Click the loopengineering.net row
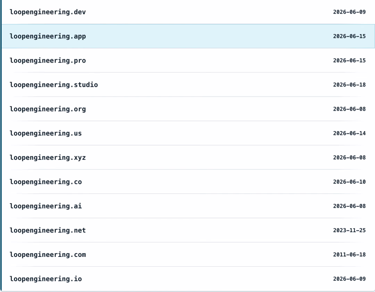 [188, 230]
